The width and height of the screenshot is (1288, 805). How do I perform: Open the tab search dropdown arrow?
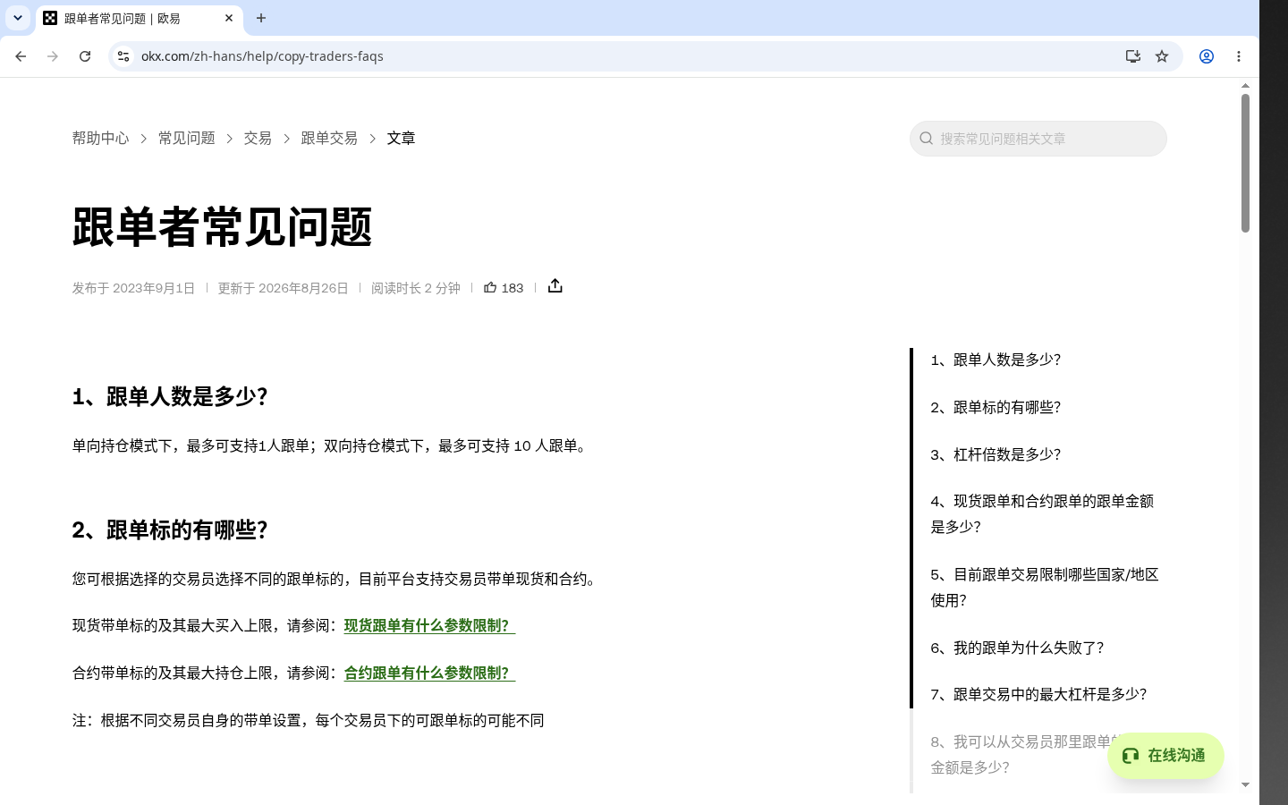(x=18, y=18)
